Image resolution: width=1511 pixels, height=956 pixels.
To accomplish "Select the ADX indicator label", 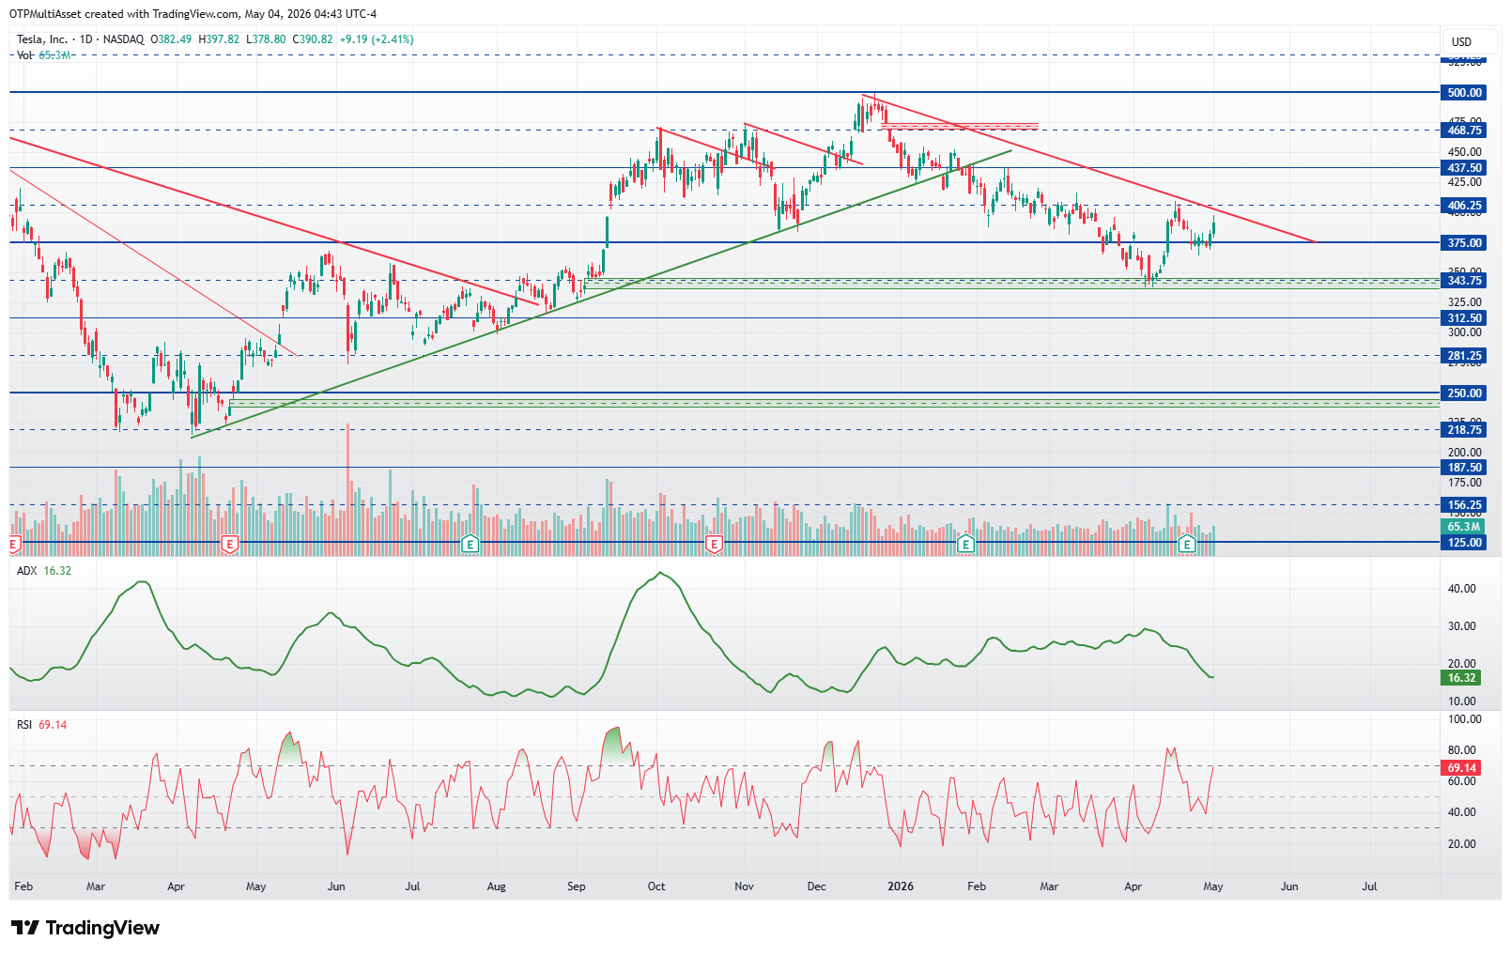I will pyautogui.click(x=26, y=571).
